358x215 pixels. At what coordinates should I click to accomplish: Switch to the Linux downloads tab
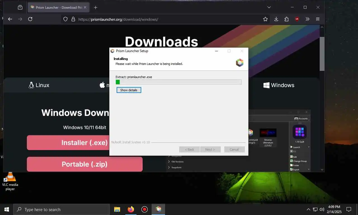39,85
